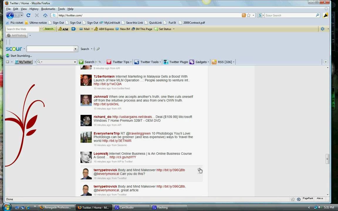The width and height of the screenshot is (338, 211).
Task: Expand the Set Status dropdown arrow
Action: (x=174, y=29)
